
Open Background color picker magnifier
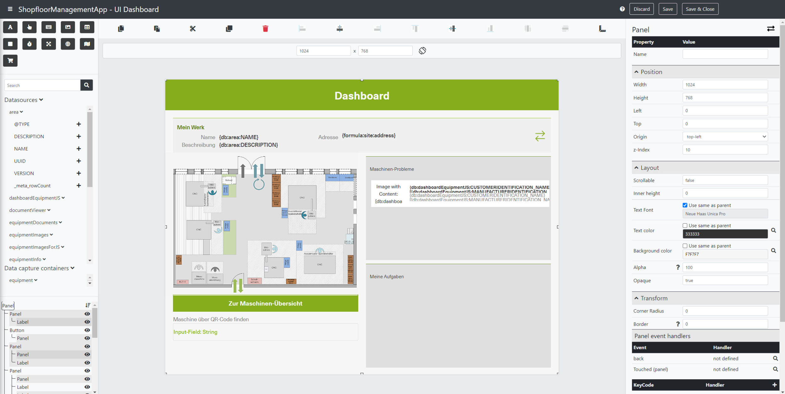point(773,250)
